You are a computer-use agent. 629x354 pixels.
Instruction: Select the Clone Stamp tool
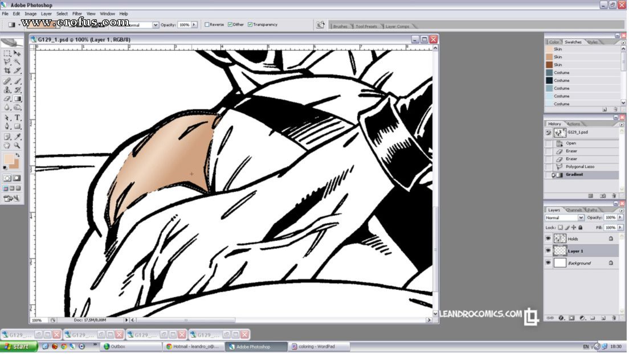pyautogui.click(x=7, y=90)
